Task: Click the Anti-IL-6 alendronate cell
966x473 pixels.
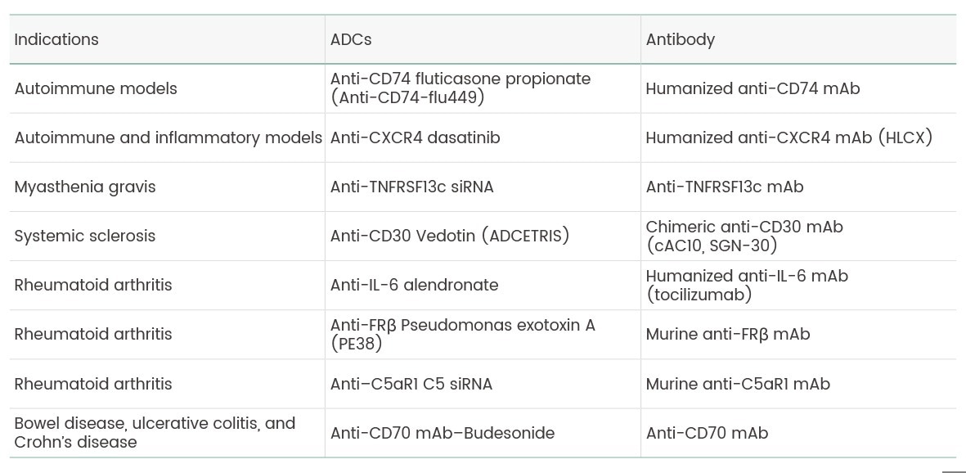Action: pos(414,285)
